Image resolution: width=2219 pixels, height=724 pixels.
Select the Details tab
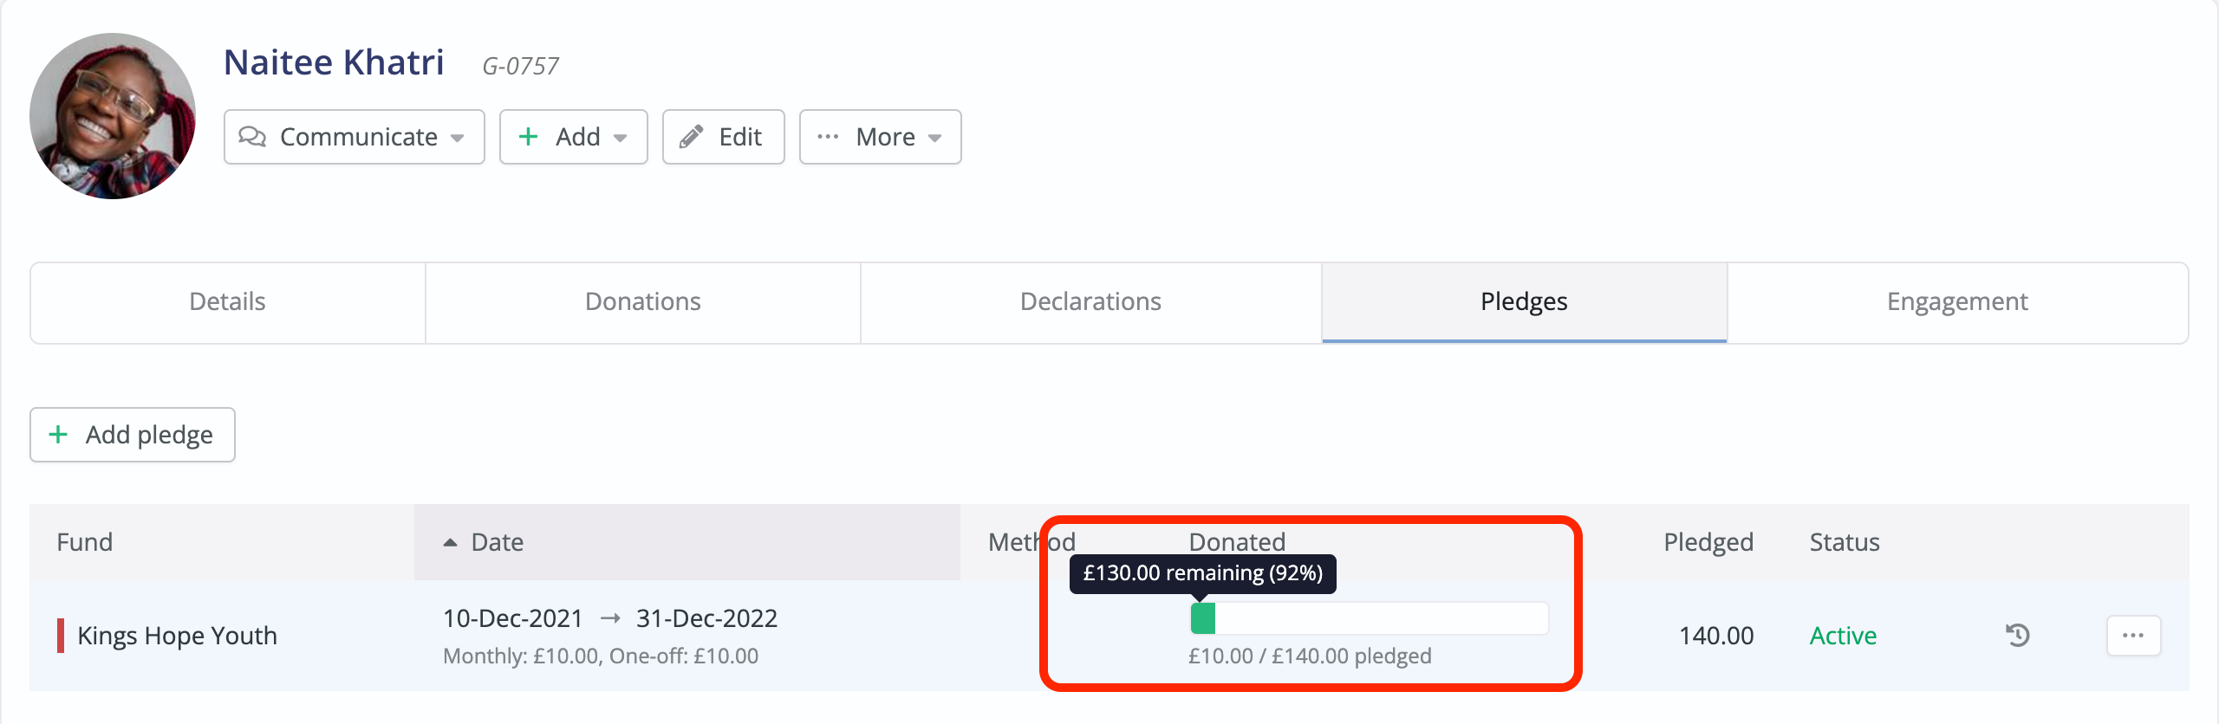227,302
